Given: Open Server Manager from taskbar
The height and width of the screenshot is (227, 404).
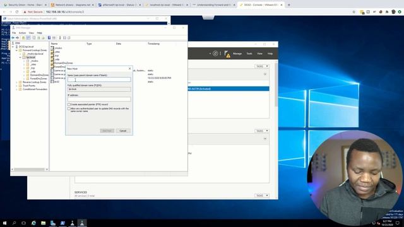Looking at the screenshot, I should 53,223.
